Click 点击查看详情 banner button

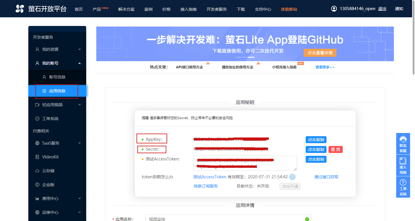pos(320,53)
